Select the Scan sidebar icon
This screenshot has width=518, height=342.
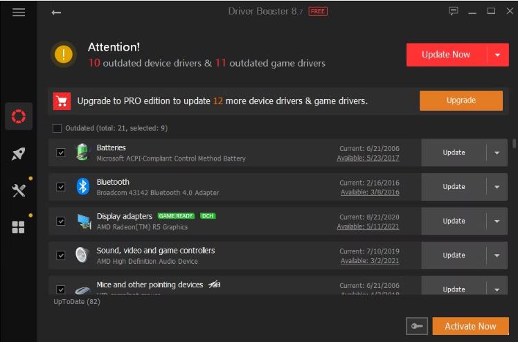pyautogui.click(x=19, y=116)
